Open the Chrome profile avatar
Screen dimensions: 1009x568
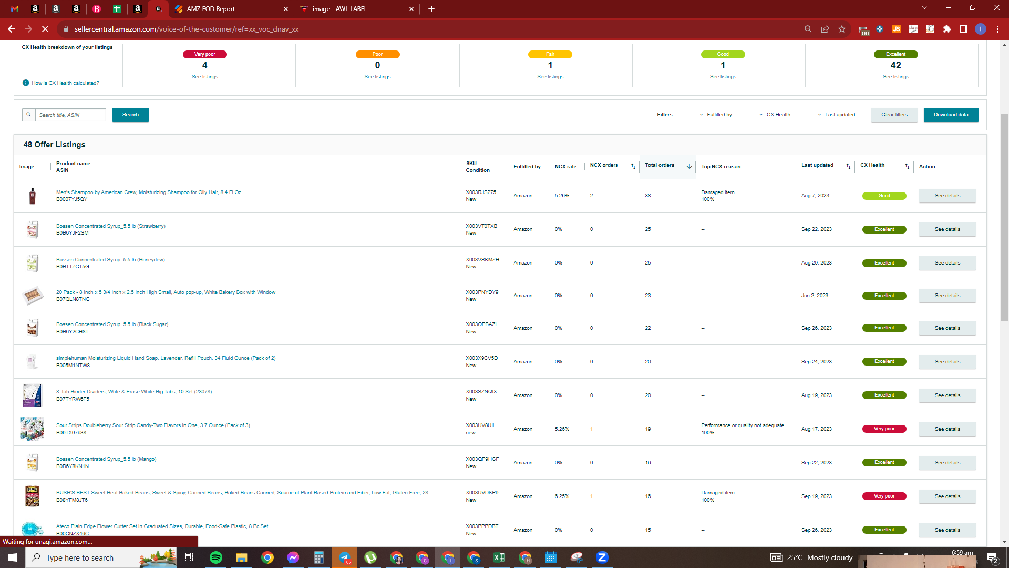(981, 29)
